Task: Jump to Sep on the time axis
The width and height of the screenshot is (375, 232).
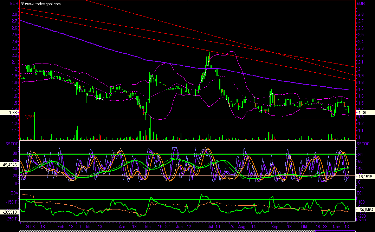Action: 274,227
